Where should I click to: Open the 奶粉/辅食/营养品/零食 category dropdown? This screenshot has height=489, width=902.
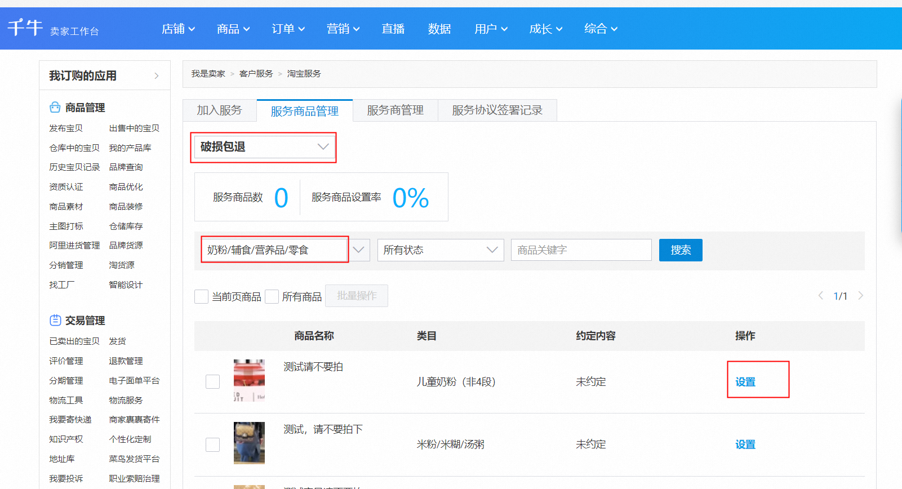(x=285, y=250)
